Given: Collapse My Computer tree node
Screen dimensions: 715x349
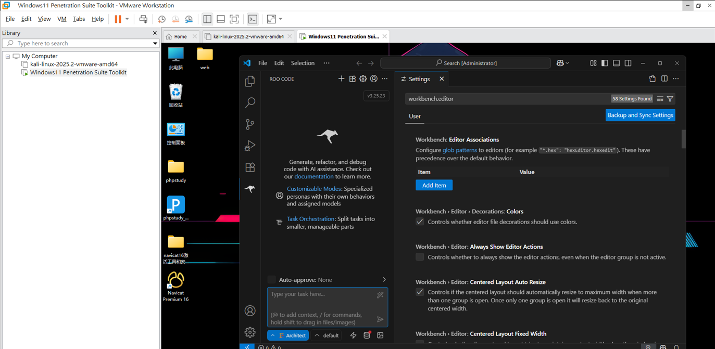Looking at the screenshot, I should pyautogui.click(x=8, y=56).
